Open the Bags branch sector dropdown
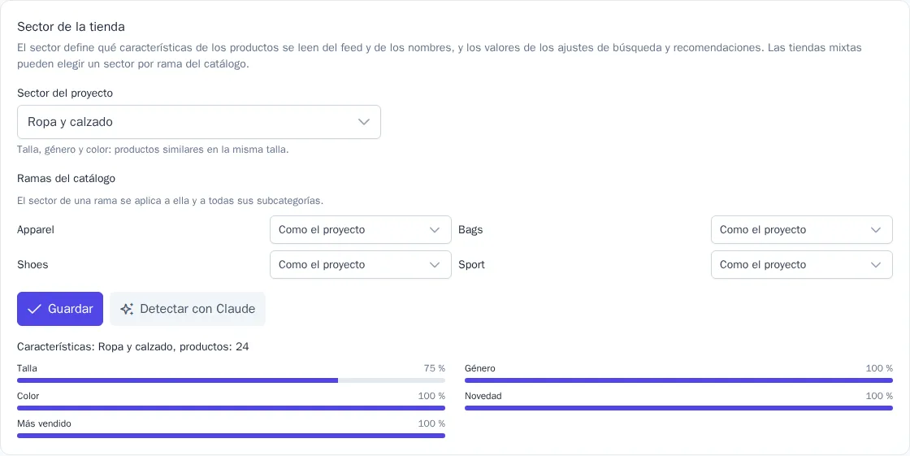The image size is (910, 456). click(x=801, y=229)
